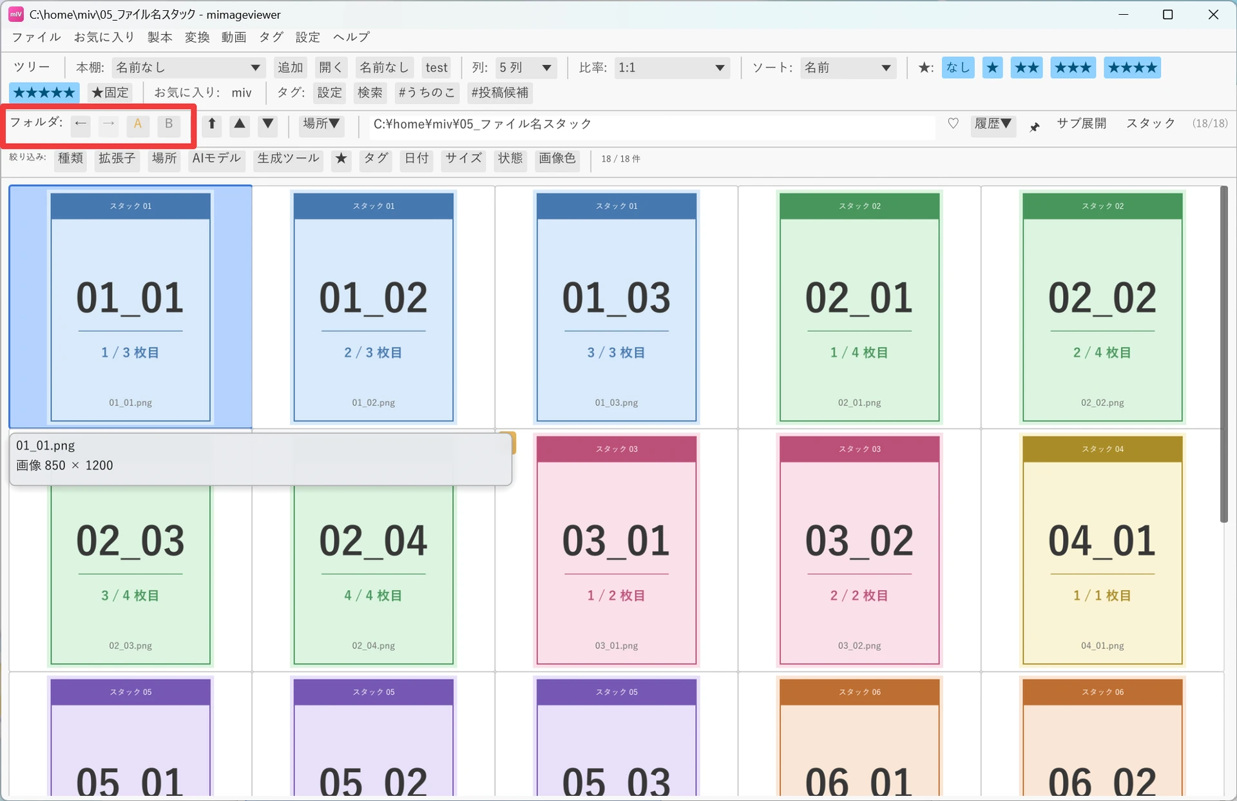Click the test bookshelf button

pyautogui.click(x=436, y=68)
